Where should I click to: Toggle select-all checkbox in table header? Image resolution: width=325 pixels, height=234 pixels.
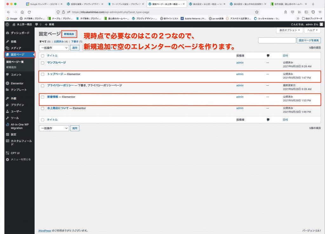[43, 56]
